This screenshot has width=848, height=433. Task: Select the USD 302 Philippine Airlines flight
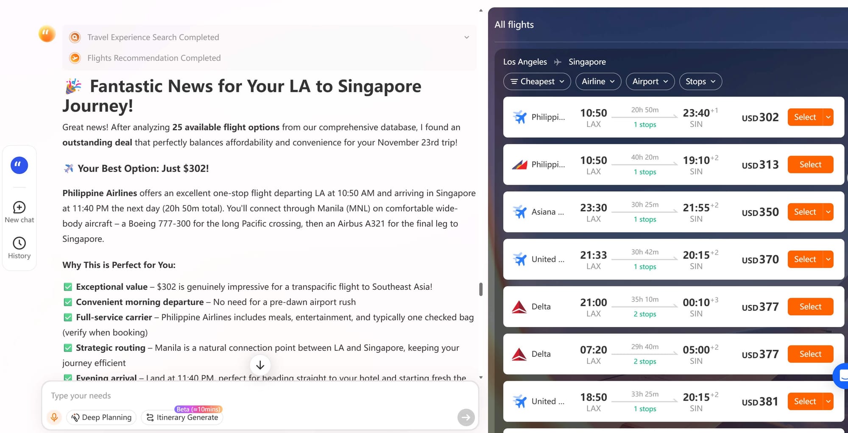point(804,117)
